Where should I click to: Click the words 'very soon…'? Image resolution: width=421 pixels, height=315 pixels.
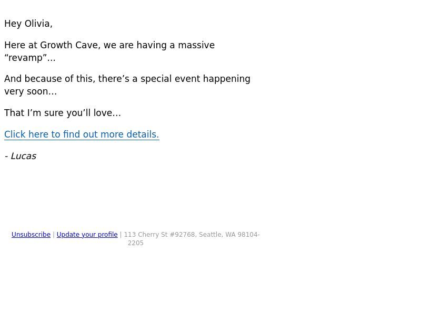tap(31, 91)
